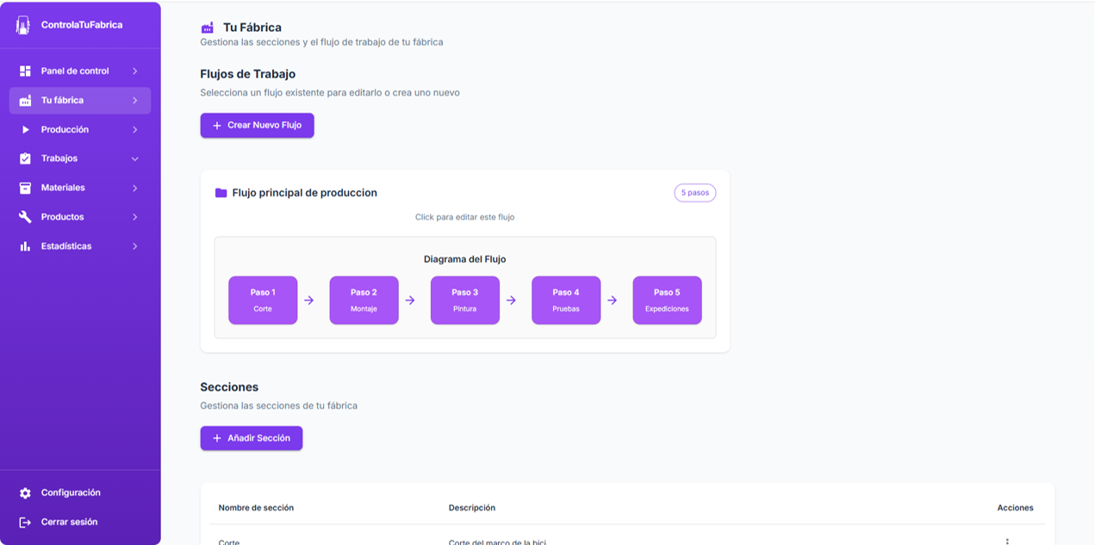Expand the Materiales sidebar chevron
Image resolution: width=1095 pixels, height=545 pixels.
135,187
